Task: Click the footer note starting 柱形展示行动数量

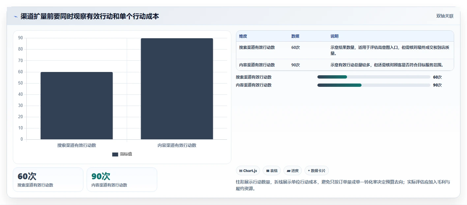Action: 343,186
